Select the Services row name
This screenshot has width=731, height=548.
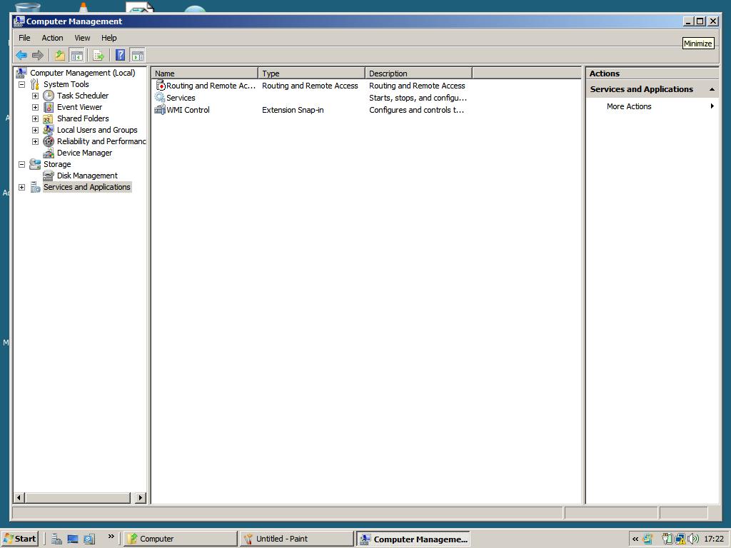[181, 98]
